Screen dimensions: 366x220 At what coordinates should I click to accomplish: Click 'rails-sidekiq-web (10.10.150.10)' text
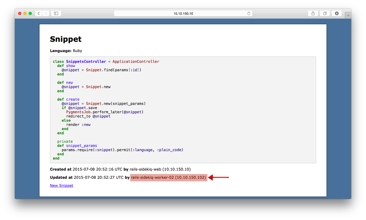click(160, 169)
